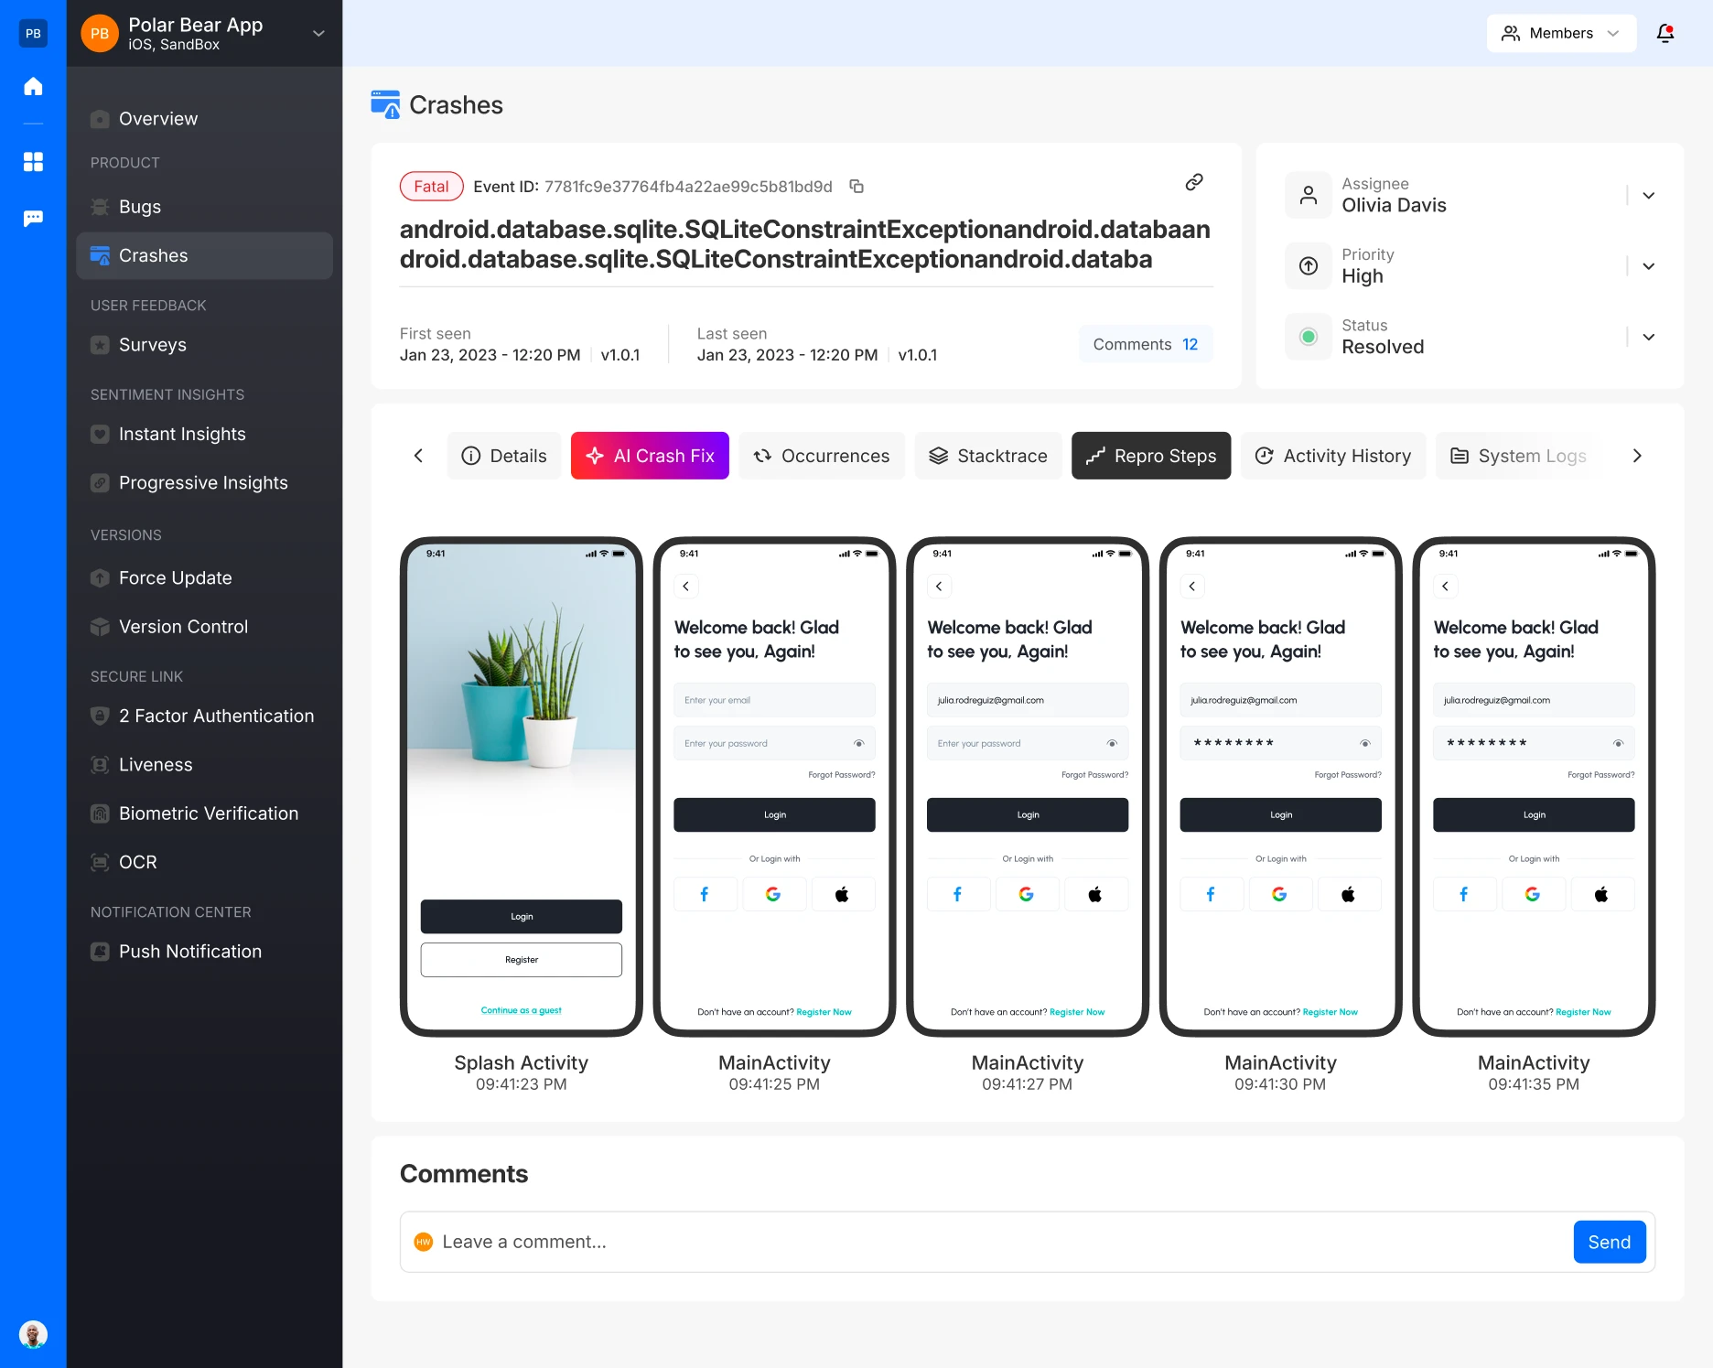
Task: Select the Splash Activity screenshot thumbnail
Action: 521,786
